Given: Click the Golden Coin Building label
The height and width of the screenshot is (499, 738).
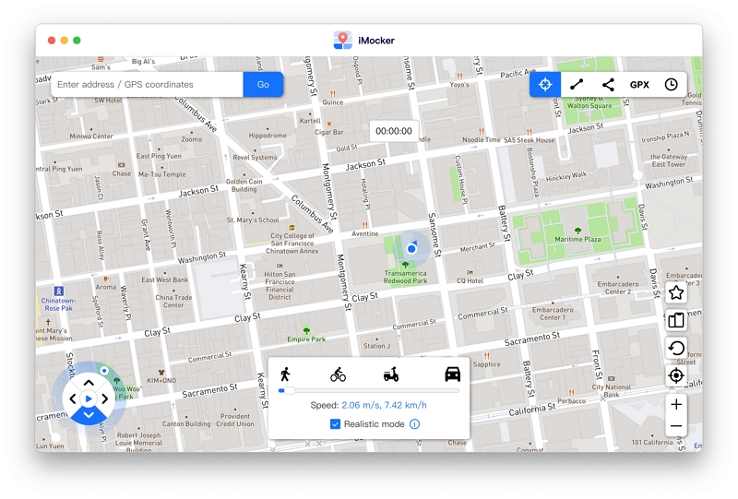Looking at the screenshot, I should click(x=244, y=185).
